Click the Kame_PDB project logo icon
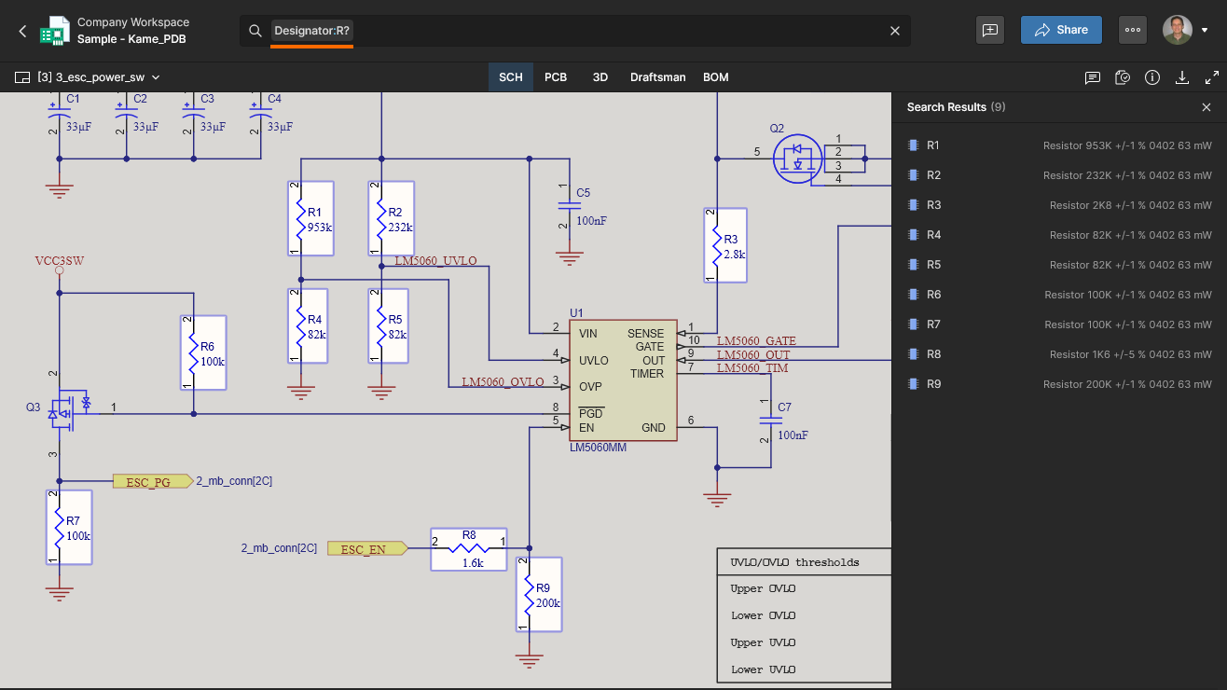Viewport: 1227px width, 690px height. [x=54, y=31]
